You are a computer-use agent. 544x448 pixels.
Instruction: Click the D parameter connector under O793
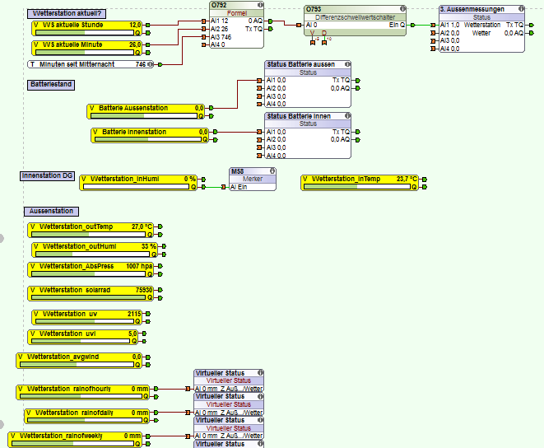(x=324, y=42)
